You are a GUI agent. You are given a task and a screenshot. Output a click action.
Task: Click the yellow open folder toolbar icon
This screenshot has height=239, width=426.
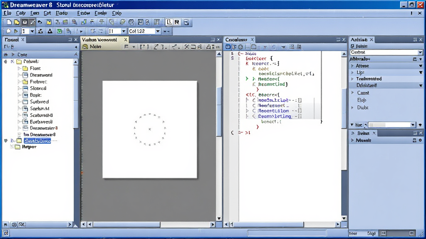(x=17, y=22)
